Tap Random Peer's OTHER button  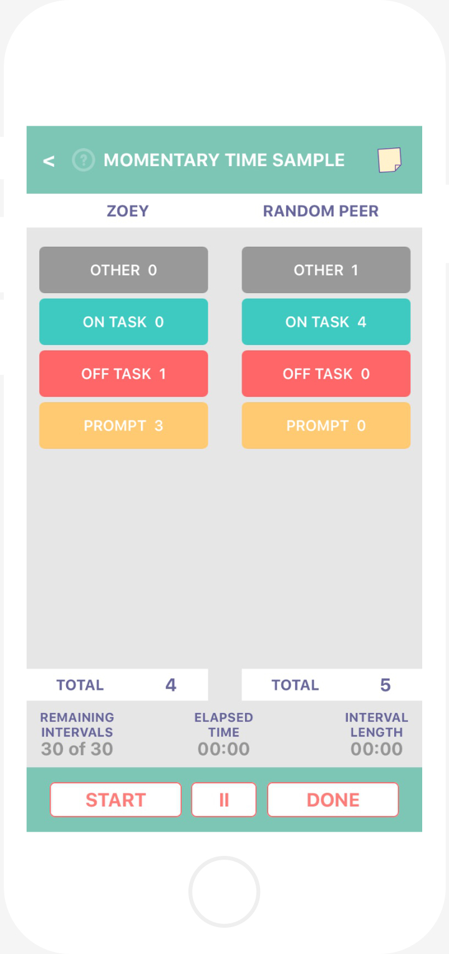click(x=326, y=270)
